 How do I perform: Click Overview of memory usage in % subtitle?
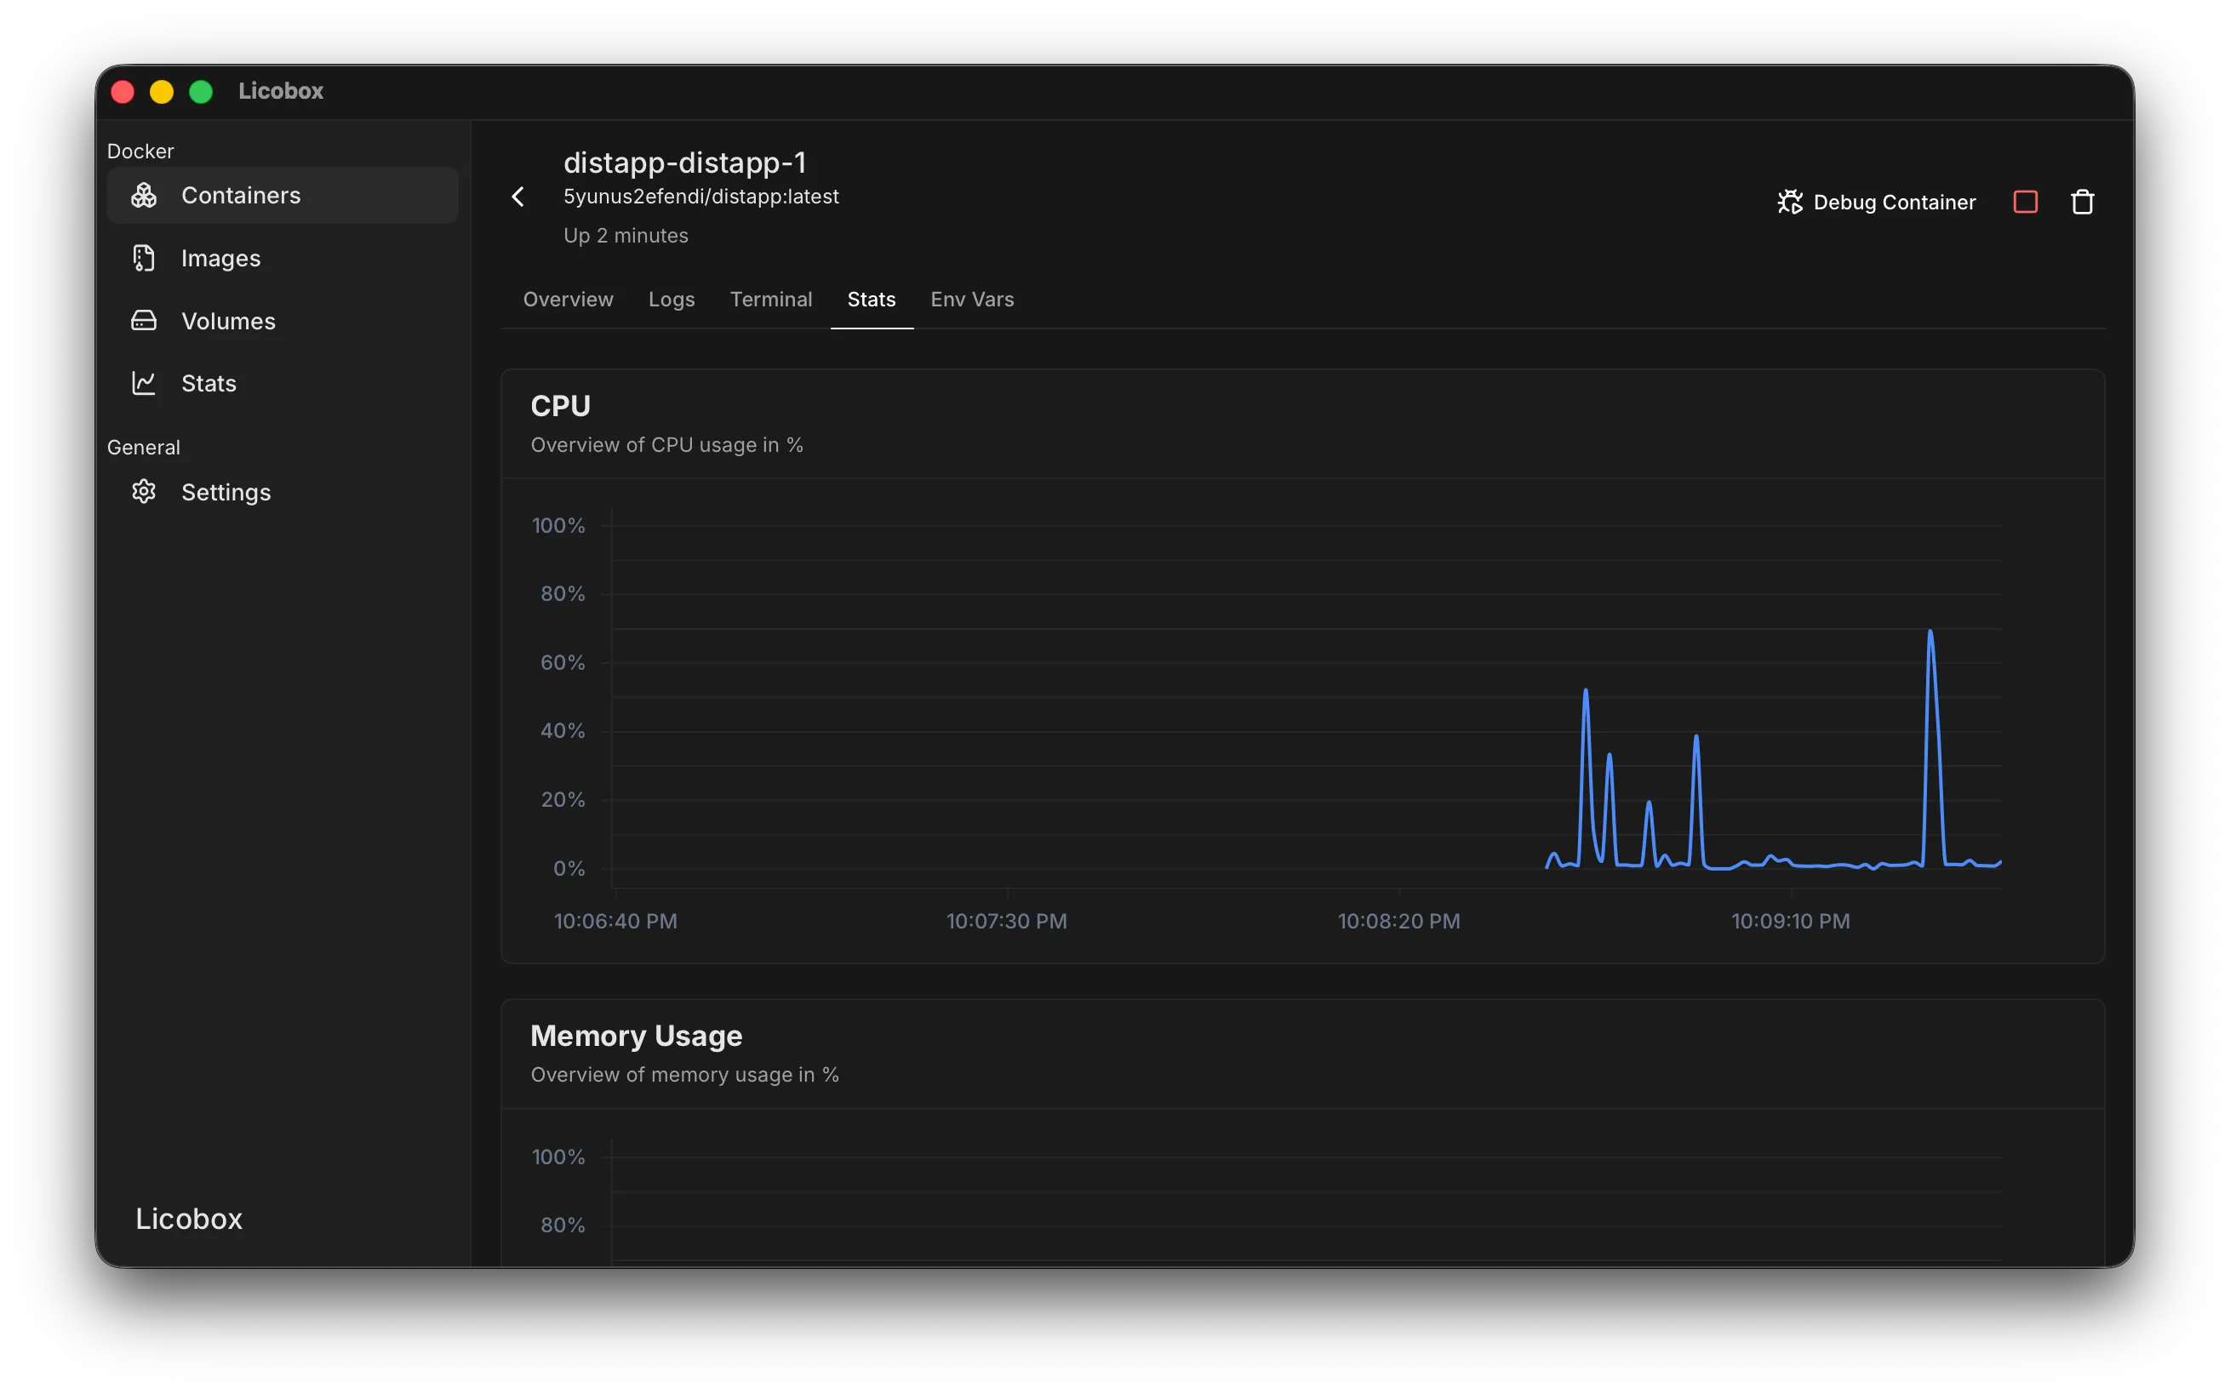pyautogui.click(x=684, y=1074)
